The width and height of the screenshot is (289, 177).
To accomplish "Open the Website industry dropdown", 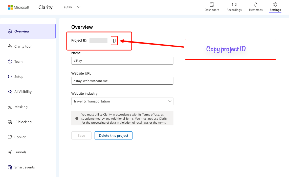I will pos(122,101).
